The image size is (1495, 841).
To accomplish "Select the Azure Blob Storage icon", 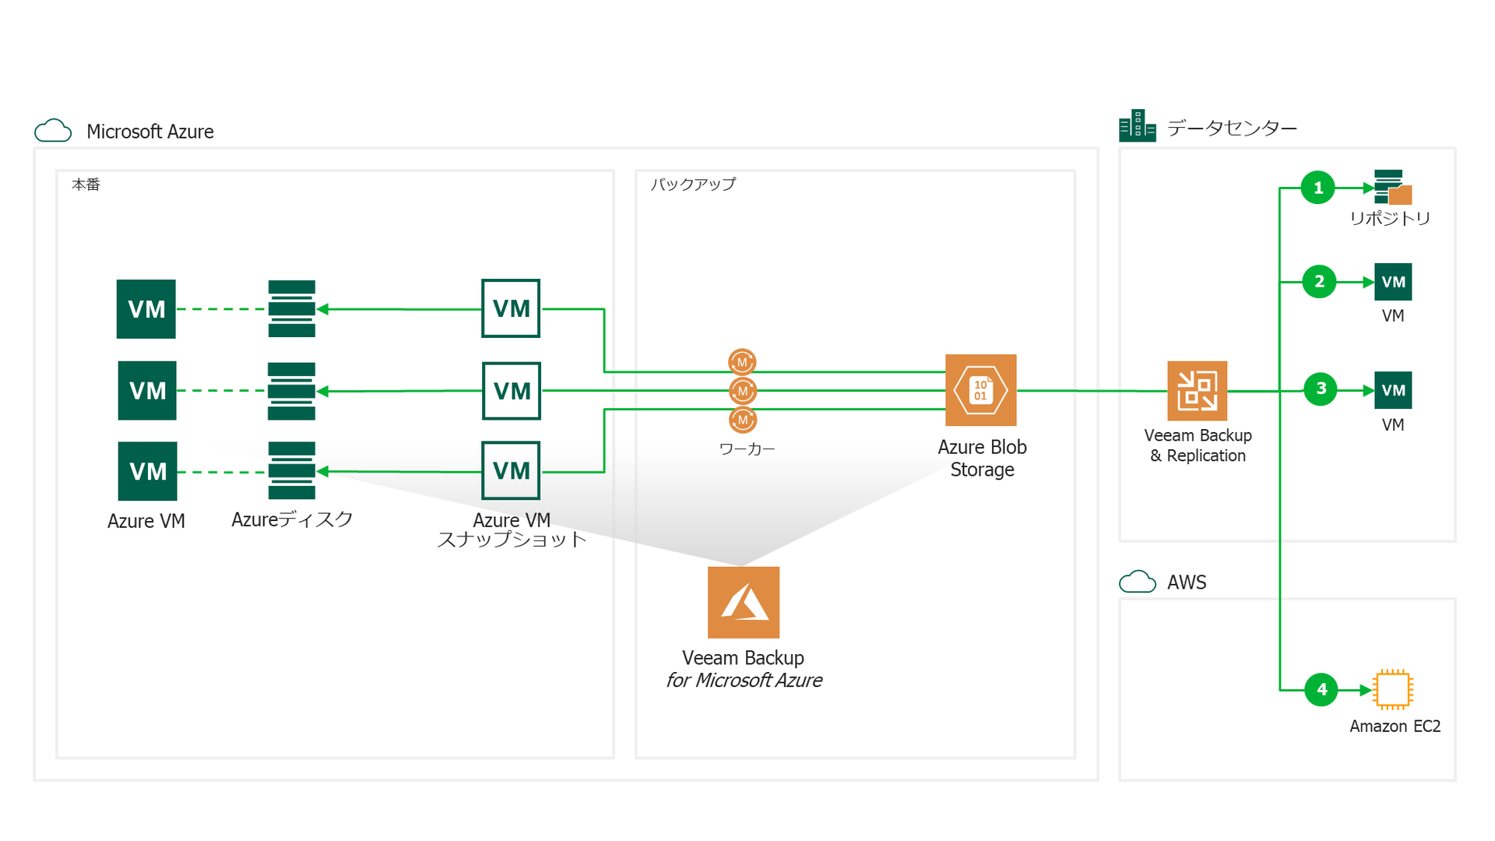I will point(980,390).
